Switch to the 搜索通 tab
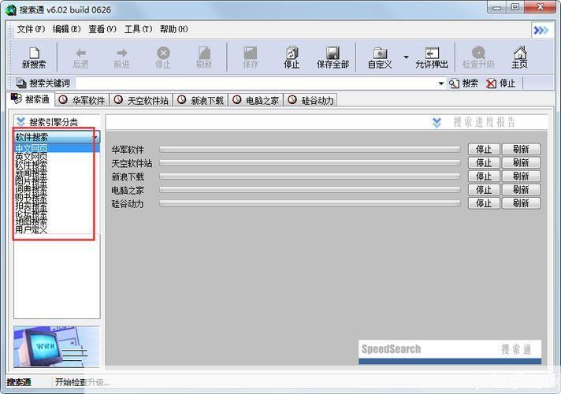This screenshot has height=394, width=561. pos(31,99)
